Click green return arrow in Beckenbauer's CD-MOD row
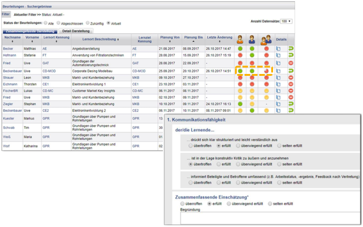363x227 pixels. (x=291, y=71)
